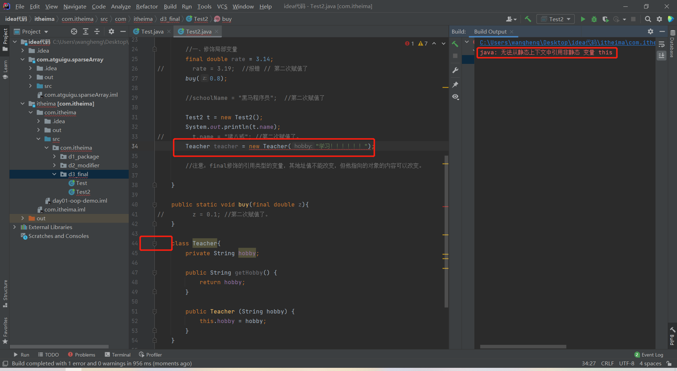Start debugging with the bug icon

pyautogui.click(x=594, y=19)
